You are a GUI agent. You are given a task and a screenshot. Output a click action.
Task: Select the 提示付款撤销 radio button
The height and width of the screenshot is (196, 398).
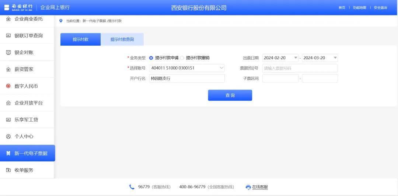point(182,58)
